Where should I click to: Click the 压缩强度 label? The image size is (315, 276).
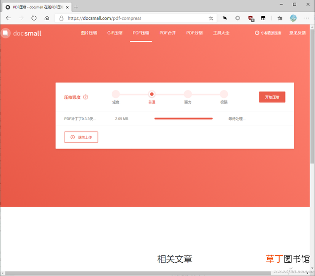click(x=72, y=97)
